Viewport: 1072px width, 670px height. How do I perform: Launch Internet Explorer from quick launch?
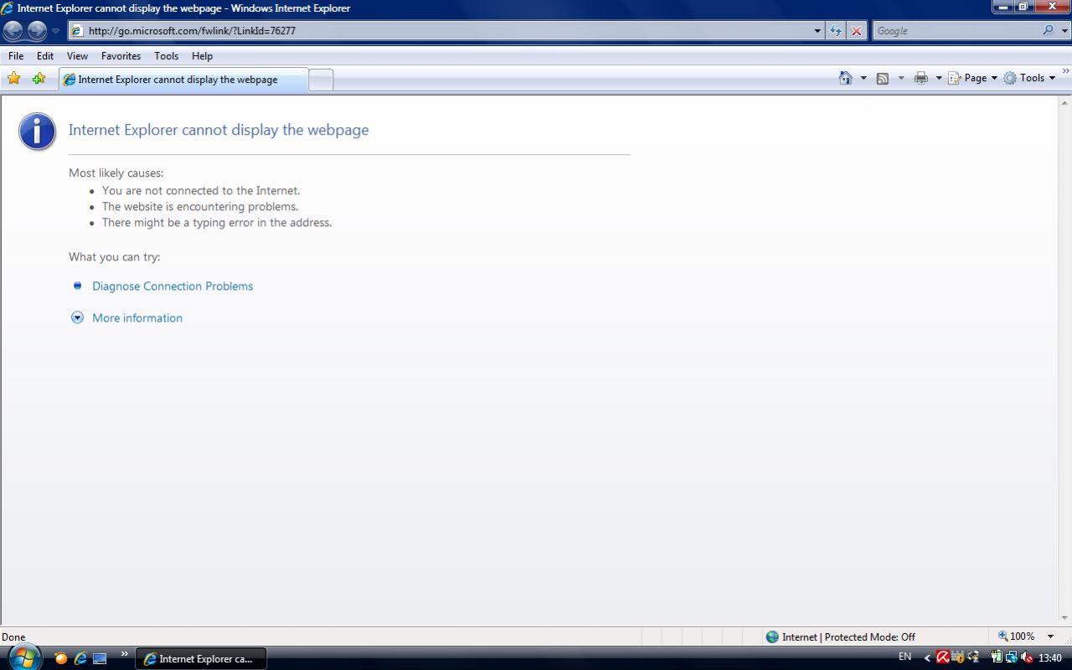coord(80,658)
